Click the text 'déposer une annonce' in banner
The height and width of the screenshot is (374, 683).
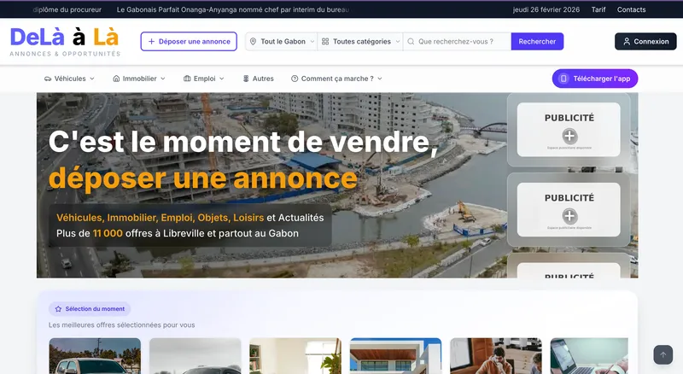click(203, 178)
